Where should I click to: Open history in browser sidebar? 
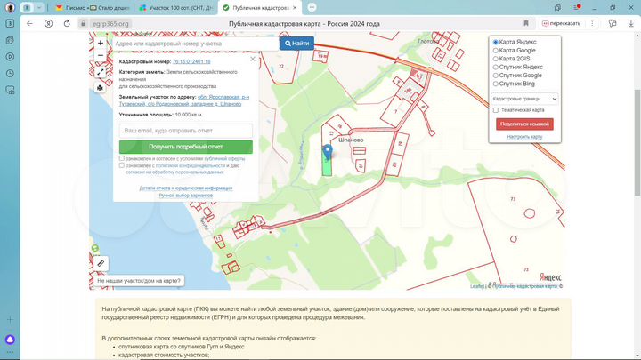tap(10, 74)
